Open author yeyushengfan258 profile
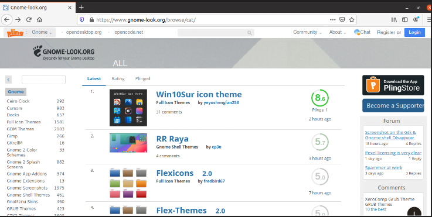 coord(221,102)
